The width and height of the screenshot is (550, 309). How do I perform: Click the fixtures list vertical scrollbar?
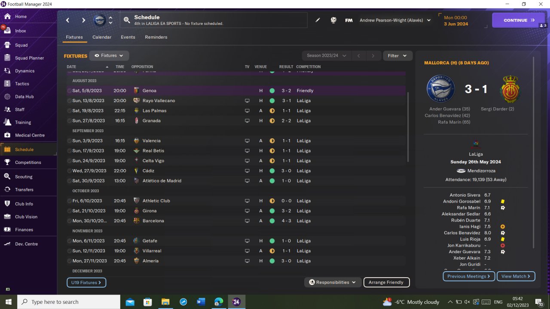[408, 127]
